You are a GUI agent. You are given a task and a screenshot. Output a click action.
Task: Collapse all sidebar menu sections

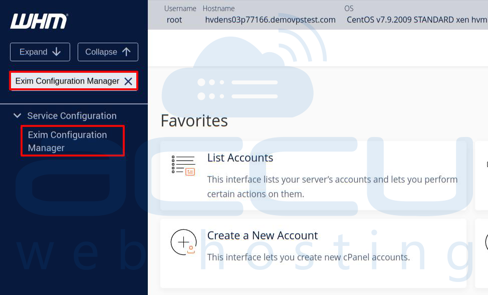(x=108, y=52)
